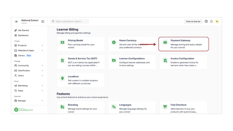Expand the Gamification chevron
The height and width of the screenshot is (131, 233).
pos(42,71)
